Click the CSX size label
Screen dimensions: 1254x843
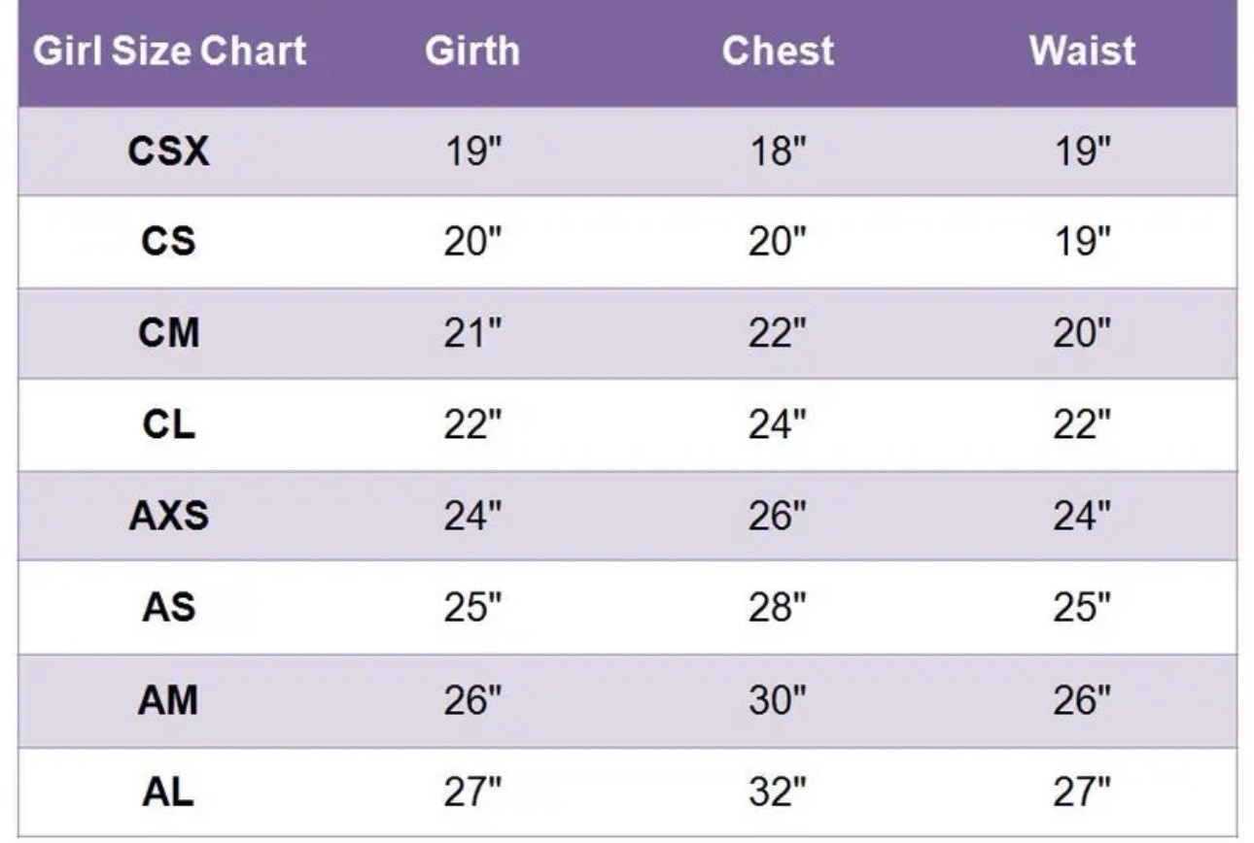click(168, 151)
